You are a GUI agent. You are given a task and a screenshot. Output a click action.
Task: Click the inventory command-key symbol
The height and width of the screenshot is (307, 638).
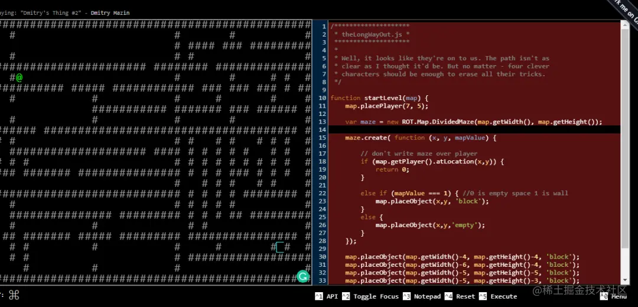coord(14,295)
